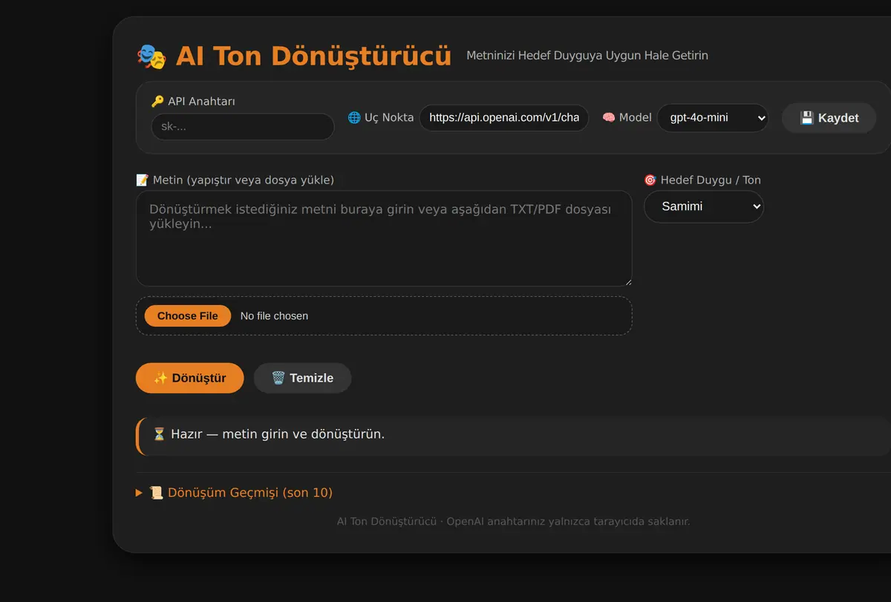
Task: Click the Dönüştür convert button
Action: tap(190, 378)
